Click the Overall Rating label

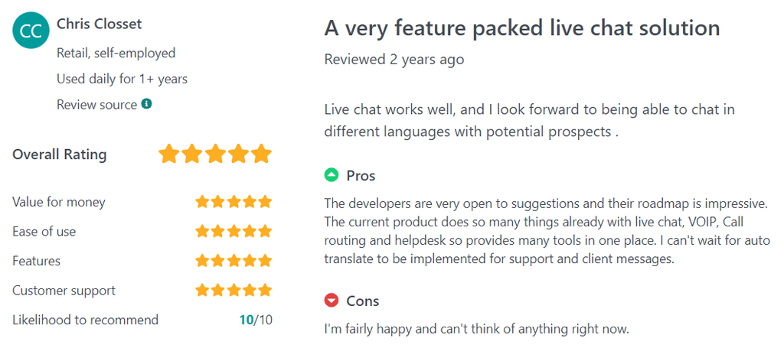[x=60, y=154]
